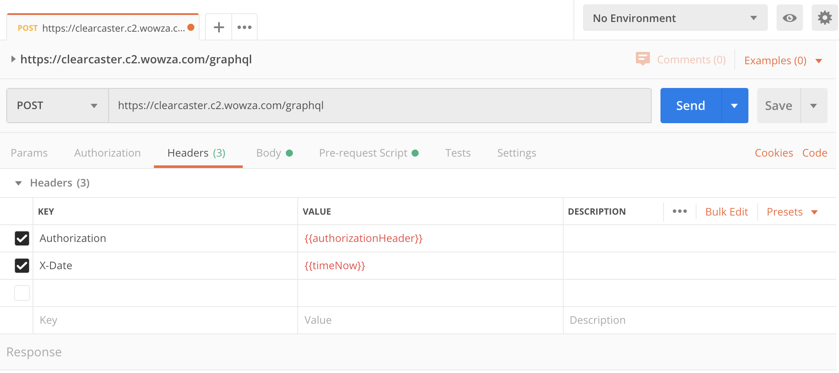Switch to the Body tab
839x373 pixels.
pos(274,153)
